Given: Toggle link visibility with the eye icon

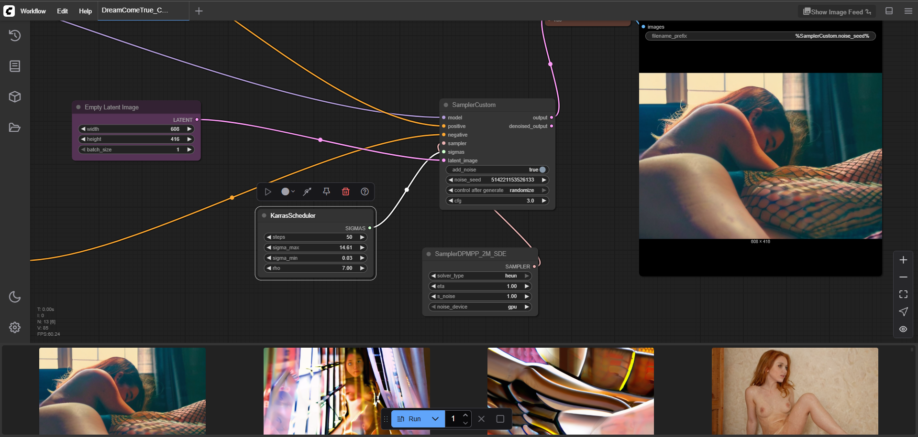Looking at the screenshot, I should 903,329.
